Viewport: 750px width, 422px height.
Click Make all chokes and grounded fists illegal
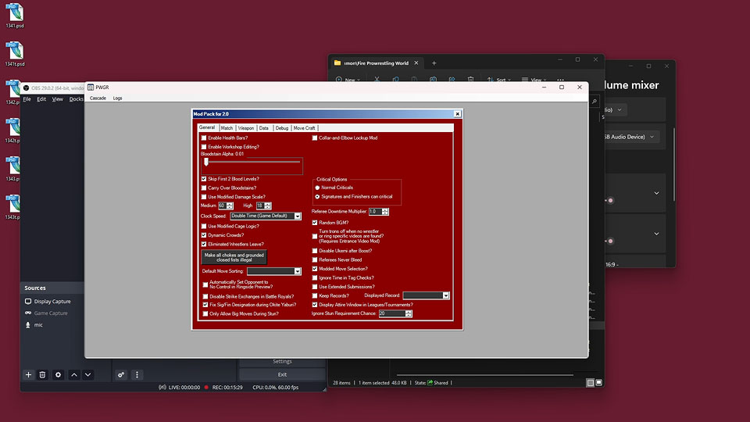[234, 257]
